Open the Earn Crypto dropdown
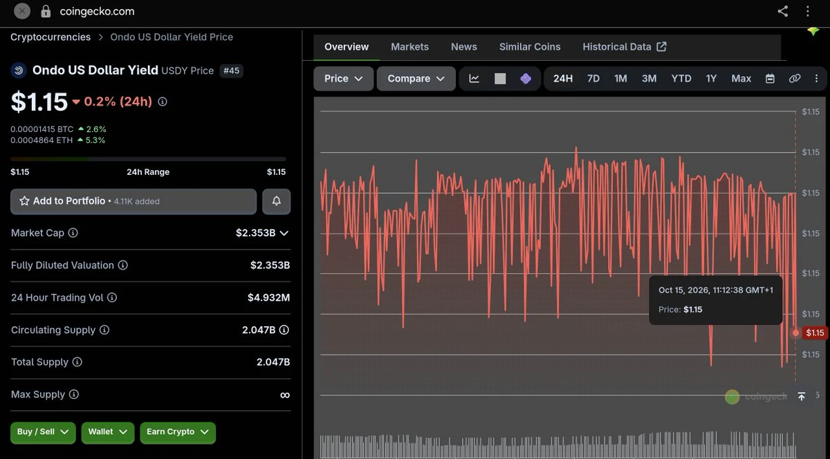 tap(178, 432)
